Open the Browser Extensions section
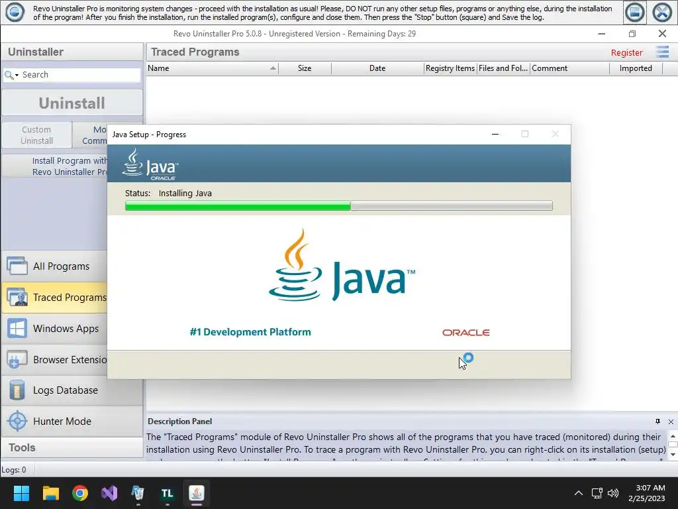The width and height of the screenshot is (678, 509). (54, 360)
